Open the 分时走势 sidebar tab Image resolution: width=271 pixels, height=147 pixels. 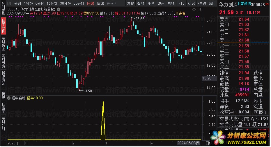point(3,9)
